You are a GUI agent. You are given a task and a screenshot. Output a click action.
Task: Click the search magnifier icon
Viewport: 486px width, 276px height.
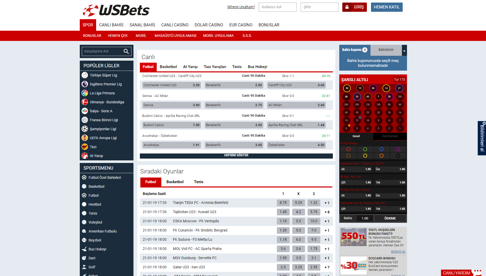tap(126, 51)
